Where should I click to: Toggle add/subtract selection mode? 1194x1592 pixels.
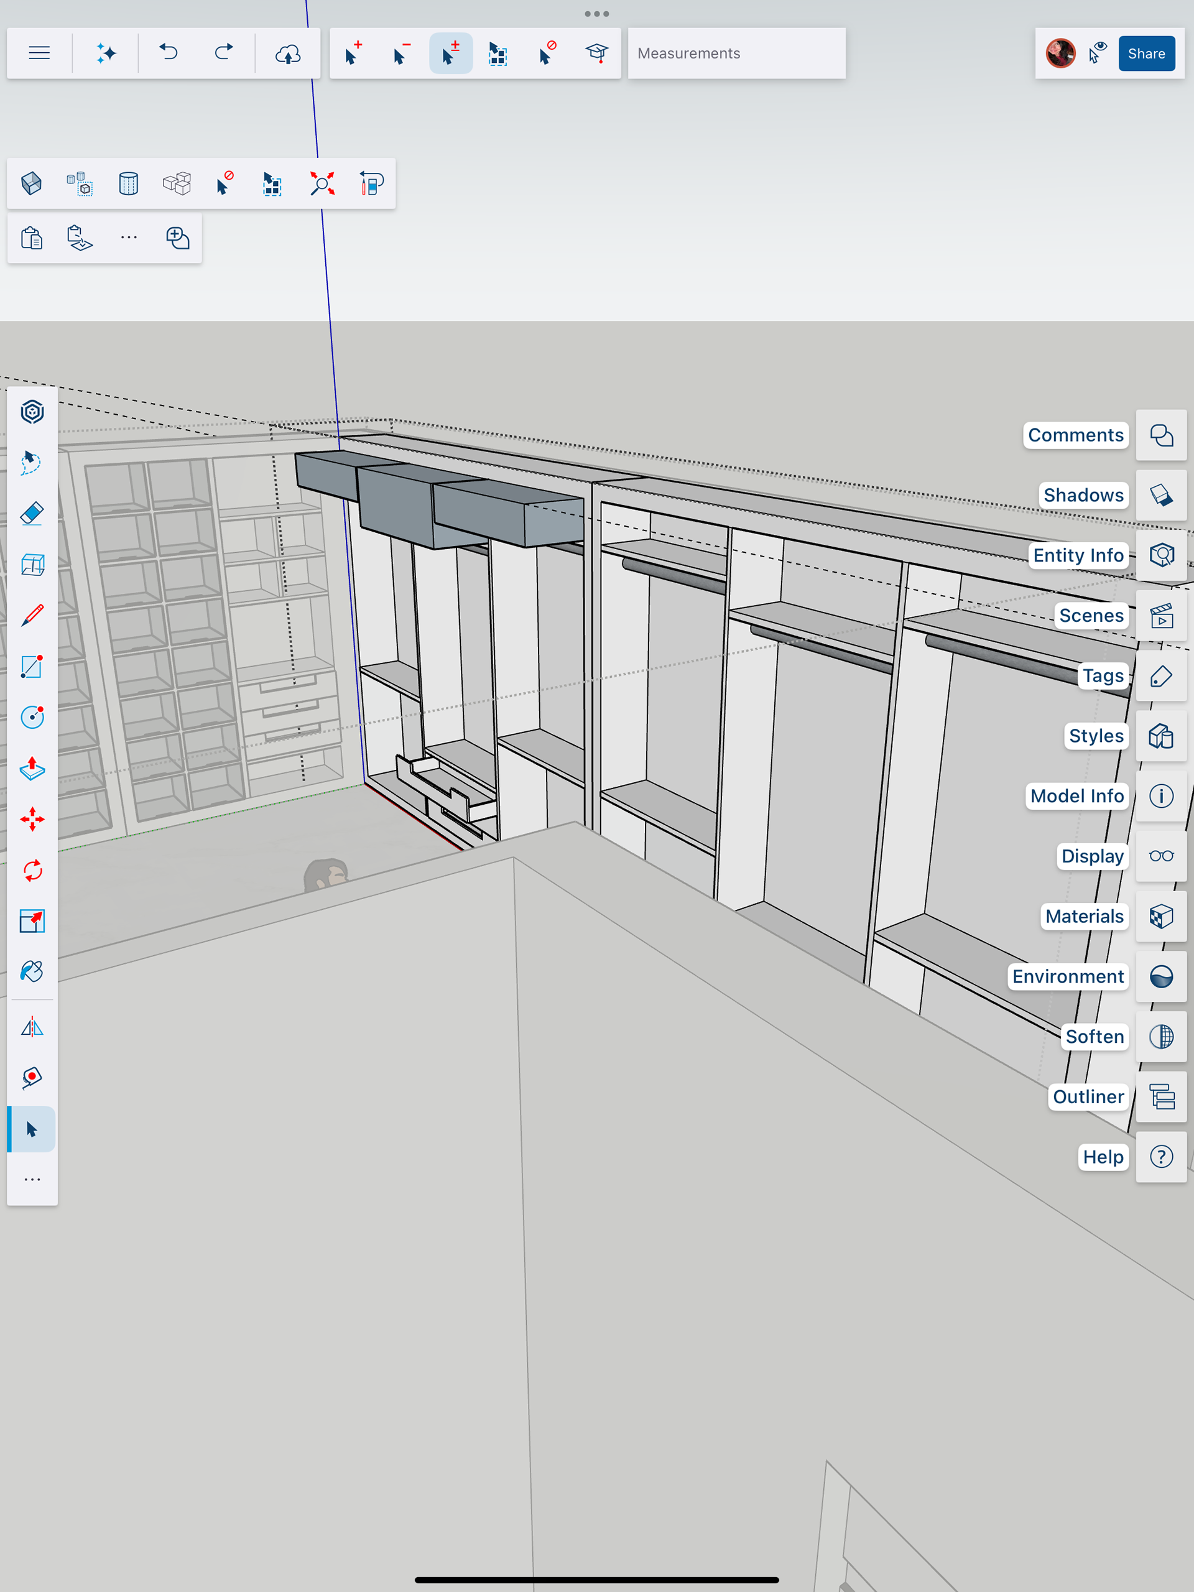450,53
